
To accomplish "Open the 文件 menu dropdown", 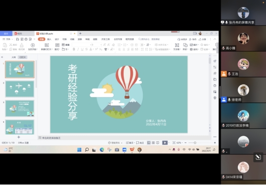I will [x=8, y=39].
